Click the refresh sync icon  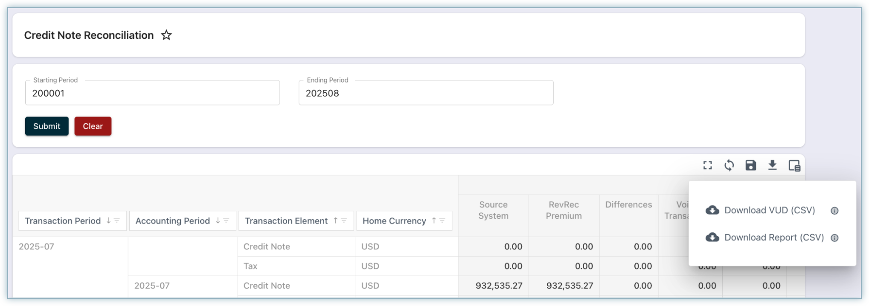click(729, 166)
